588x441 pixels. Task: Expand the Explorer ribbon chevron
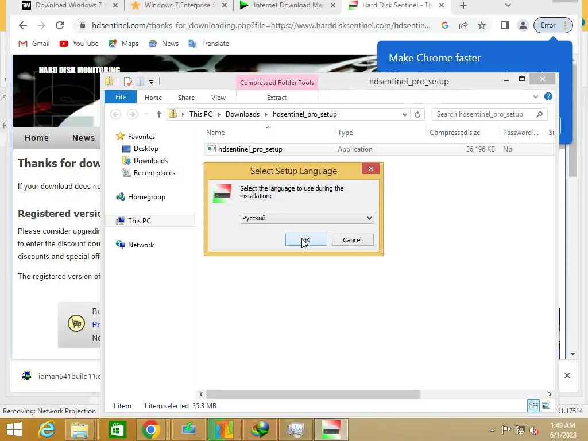click(x=536, y=96)
